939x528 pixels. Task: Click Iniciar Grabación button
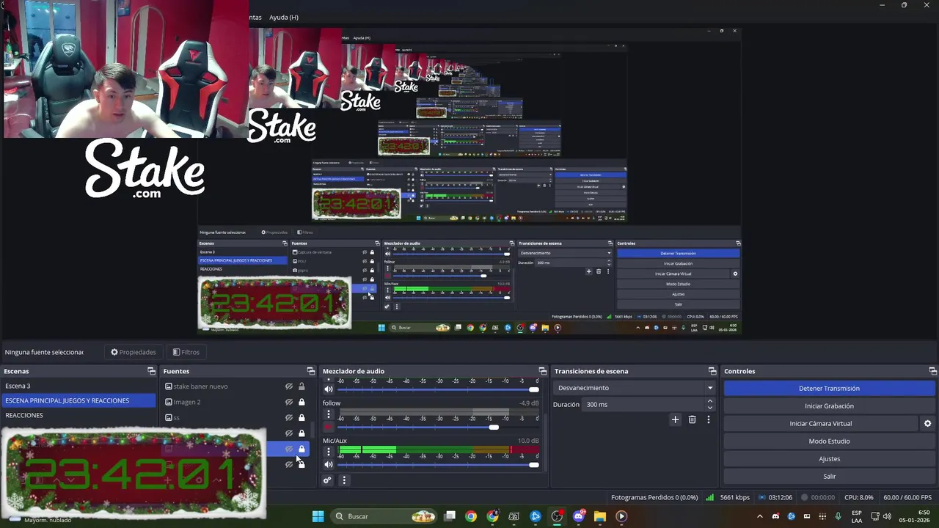(829, 406)
